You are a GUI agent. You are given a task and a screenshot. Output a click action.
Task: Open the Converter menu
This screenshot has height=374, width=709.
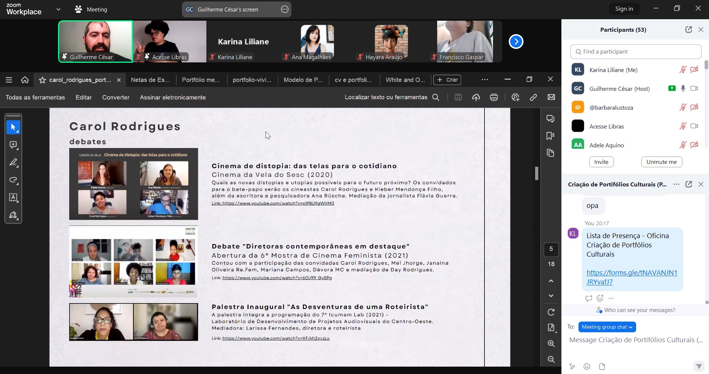(116, 97)
